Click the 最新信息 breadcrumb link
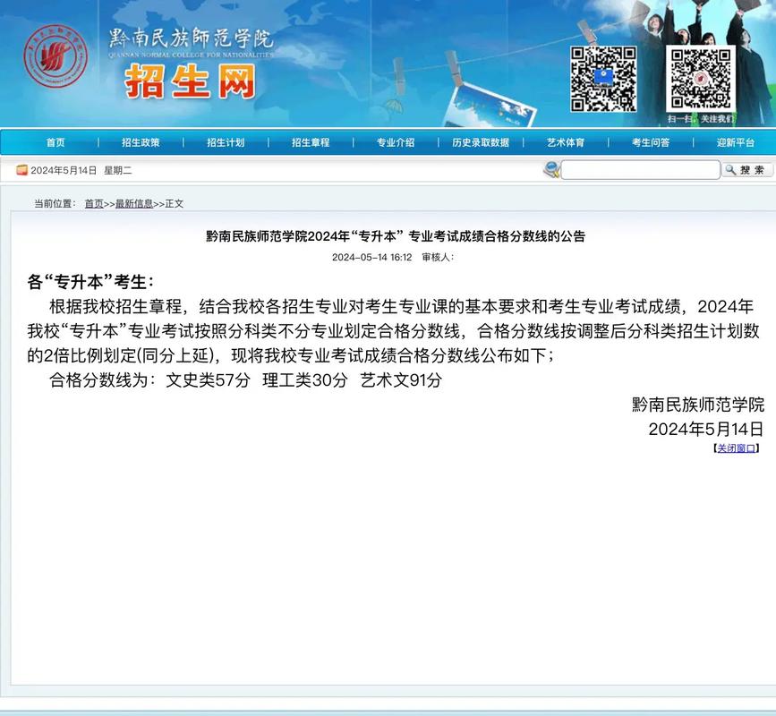The width and height of the screenshot is (776, 716). tap(134, 203)
